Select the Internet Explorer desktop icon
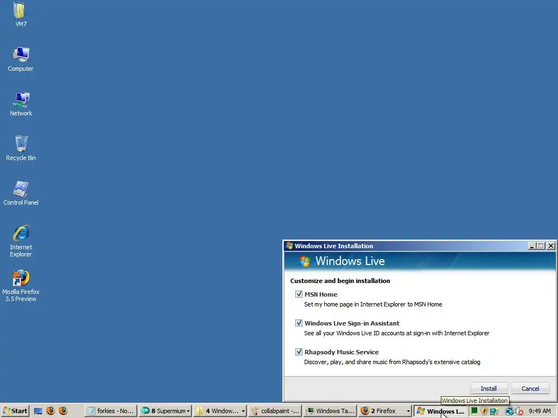The image size is (558, 418). point(21,241)
